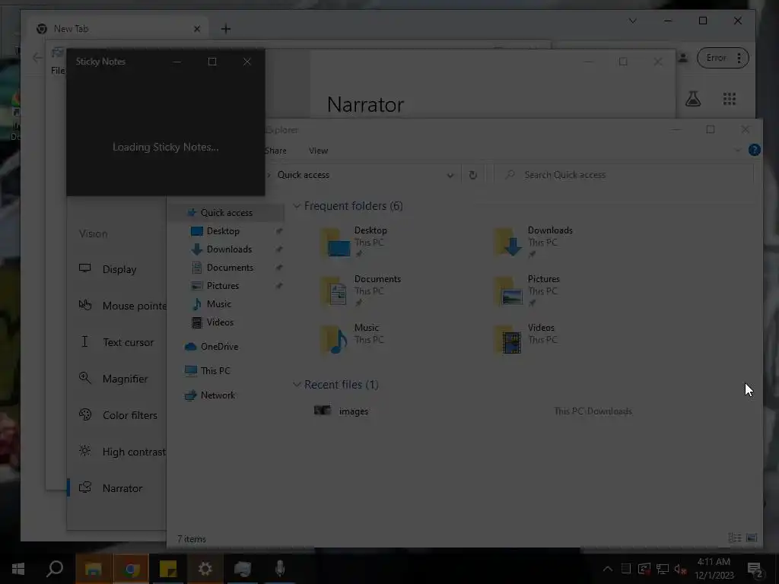Select OneDrive in navigation pane
779x584 pixels.
[219, 347]
